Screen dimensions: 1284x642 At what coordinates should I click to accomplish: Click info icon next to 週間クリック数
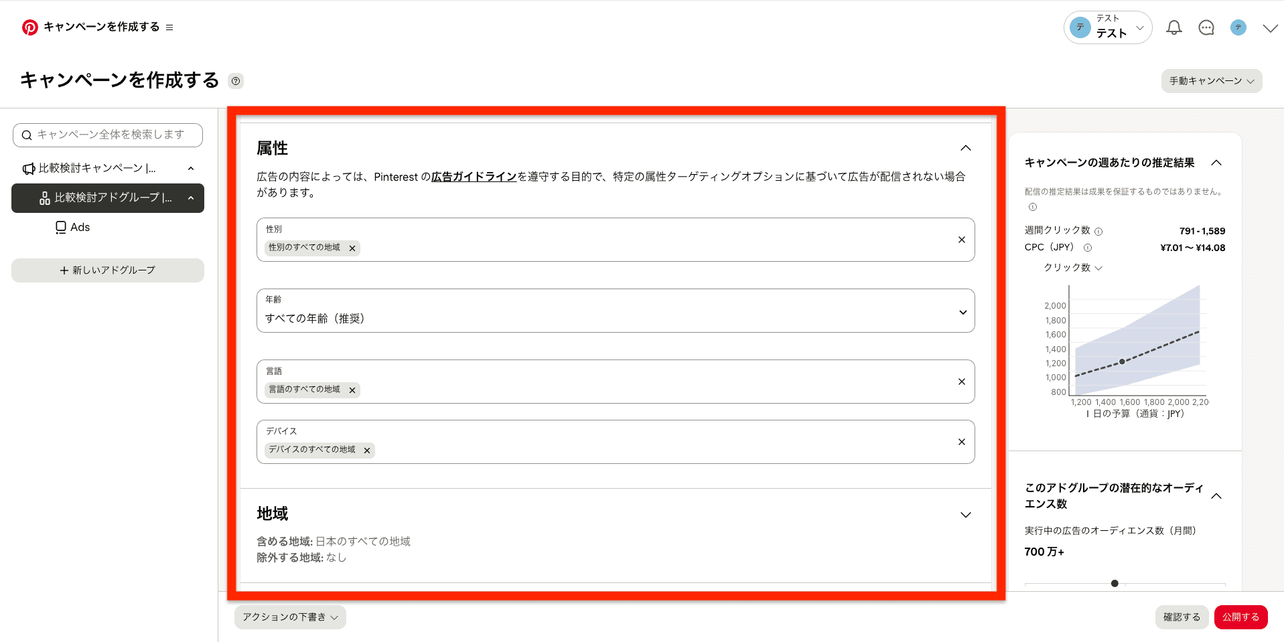(1098, 232)
